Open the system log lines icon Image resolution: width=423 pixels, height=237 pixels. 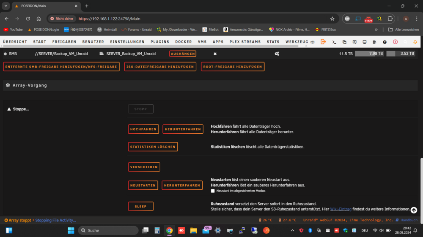click(x=374, y=42)
